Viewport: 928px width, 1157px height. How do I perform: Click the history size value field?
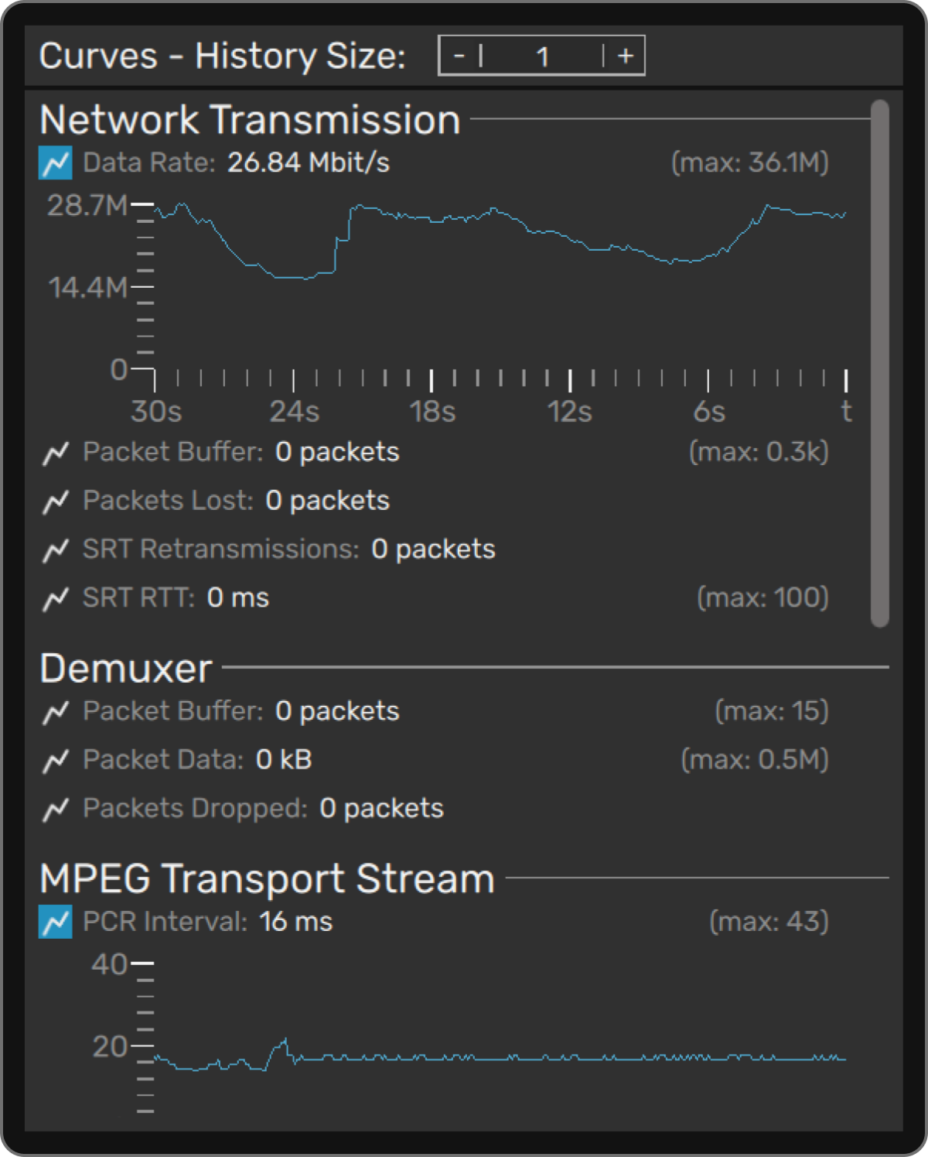click(542, 56)
